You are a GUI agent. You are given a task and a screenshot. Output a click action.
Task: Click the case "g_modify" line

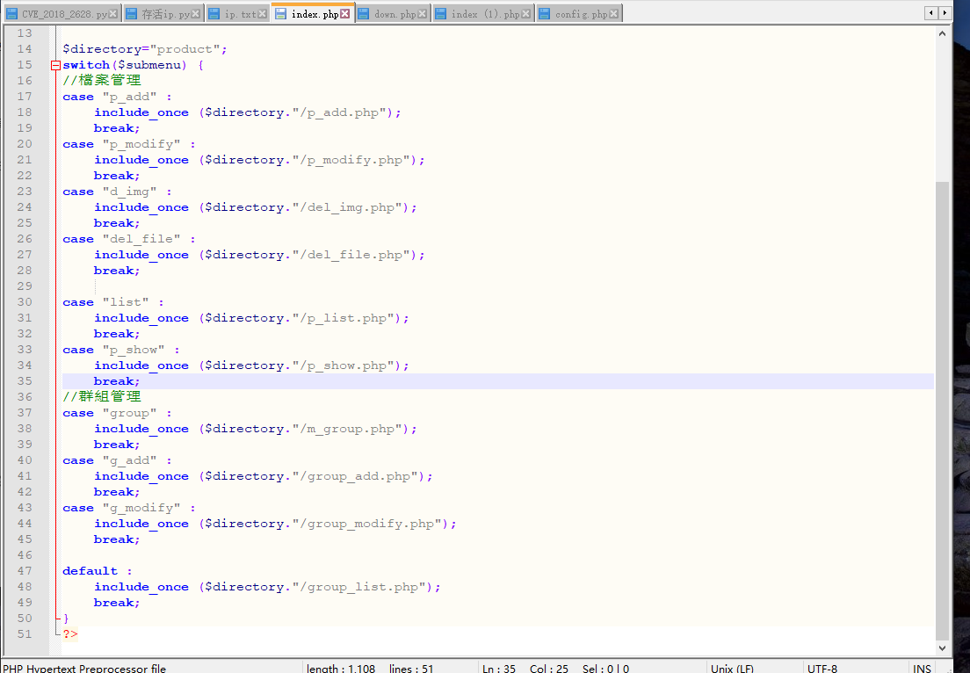point(128,508)
